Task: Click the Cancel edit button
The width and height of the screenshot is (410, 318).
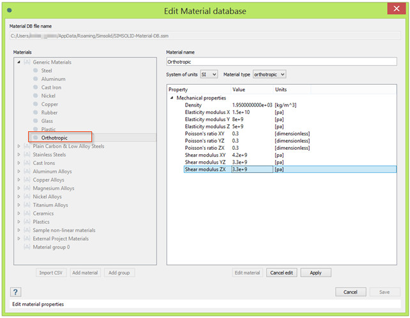Action: click(281, 273)
